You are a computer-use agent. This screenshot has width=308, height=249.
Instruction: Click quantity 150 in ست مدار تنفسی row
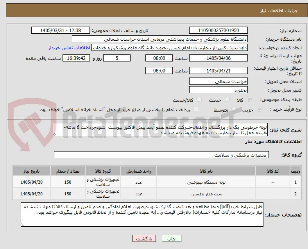[x=68, y=194]
